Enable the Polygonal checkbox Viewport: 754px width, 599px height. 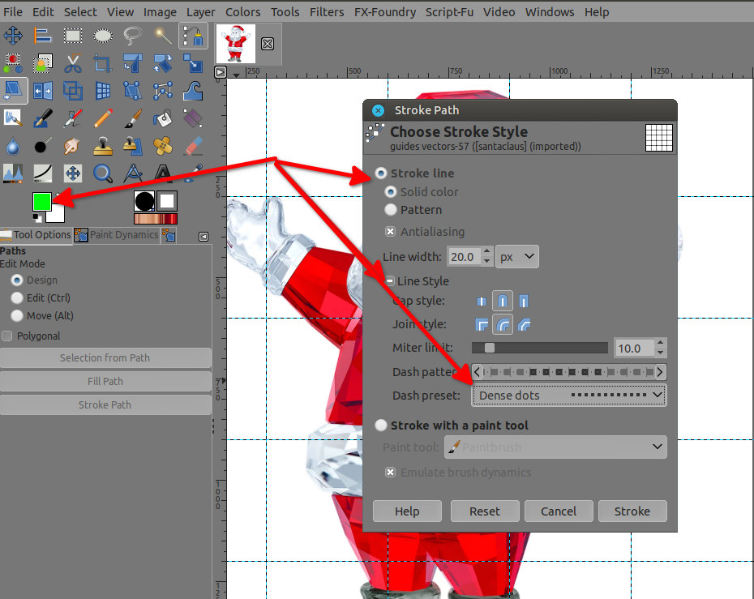click(x=6, y=336)
